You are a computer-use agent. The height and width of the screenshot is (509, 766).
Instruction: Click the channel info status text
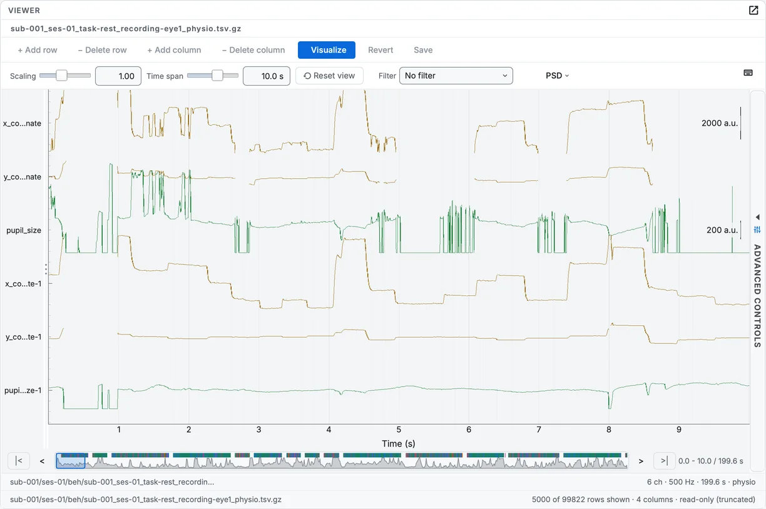(701, 482)
